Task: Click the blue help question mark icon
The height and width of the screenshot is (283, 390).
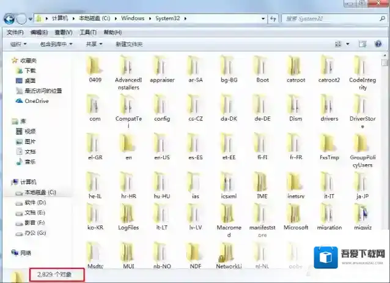Action: tap(378, 44)
